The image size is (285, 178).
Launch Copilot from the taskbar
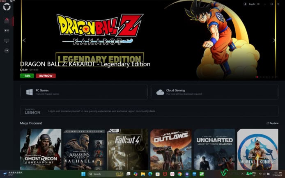(x=136, y=174)
